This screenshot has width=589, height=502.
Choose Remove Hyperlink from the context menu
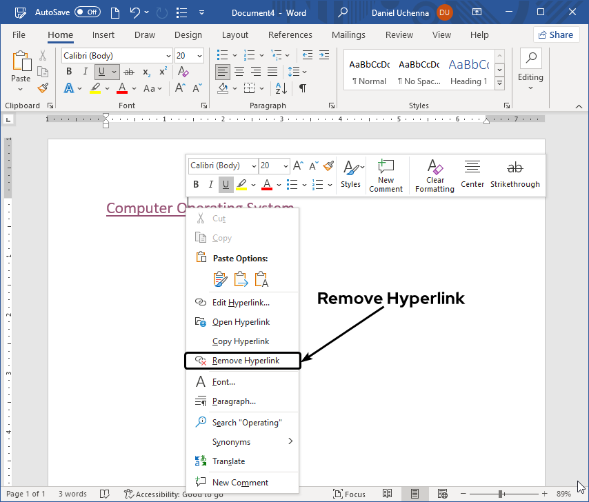tap(241, 360)
